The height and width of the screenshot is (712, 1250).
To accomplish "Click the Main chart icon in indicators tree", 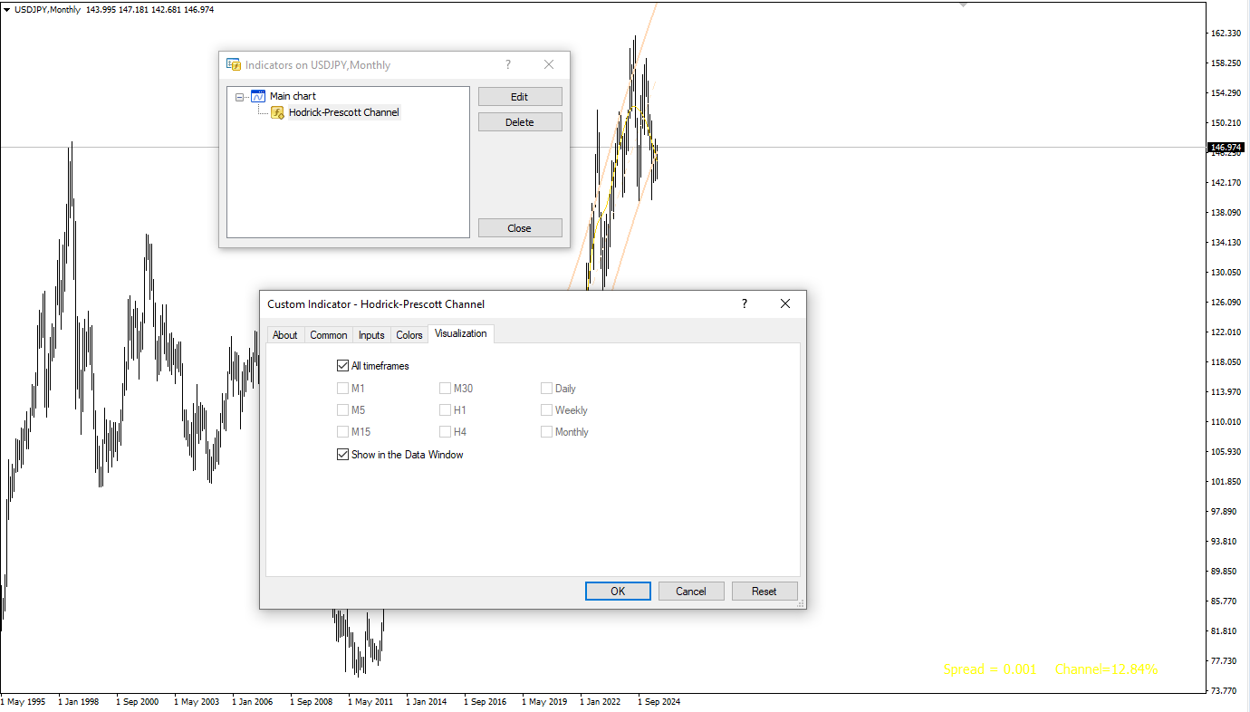I will [x=258, y=96].
